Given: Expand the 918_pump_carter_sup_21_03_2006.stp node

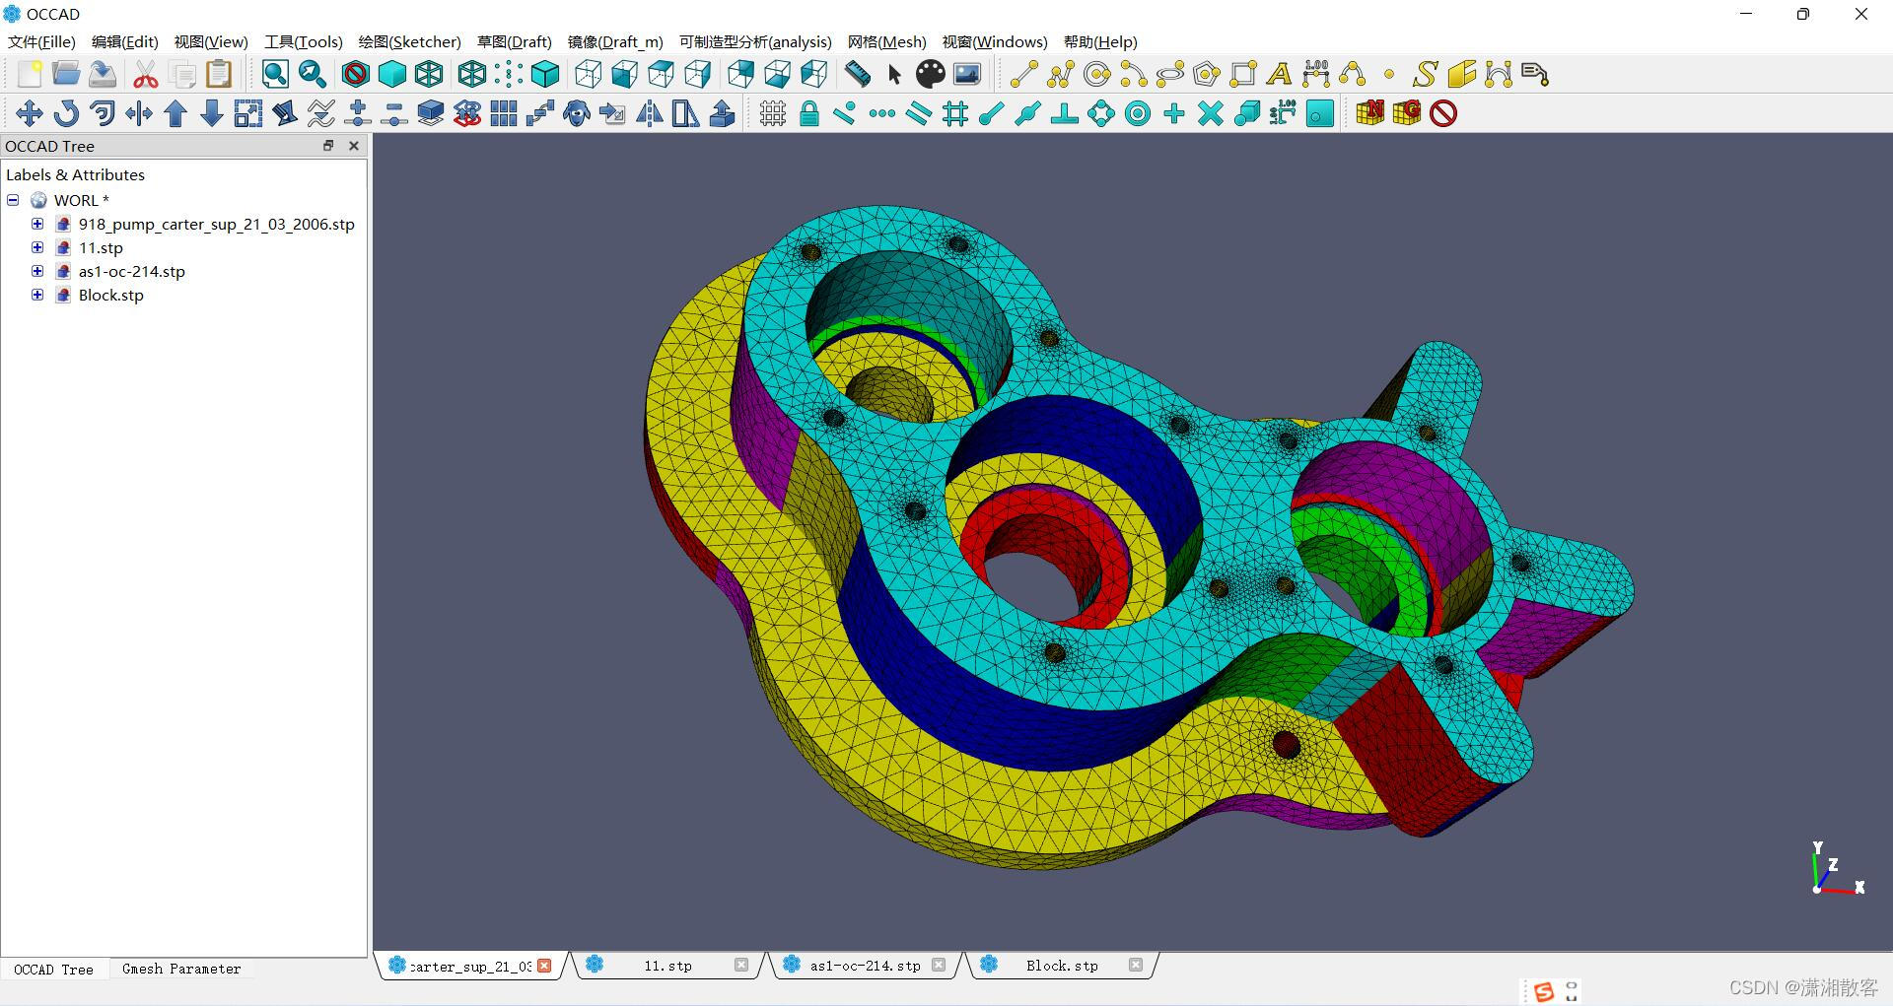Looking at the screenshot, I should pyautogui.click(x=37, y=224).
